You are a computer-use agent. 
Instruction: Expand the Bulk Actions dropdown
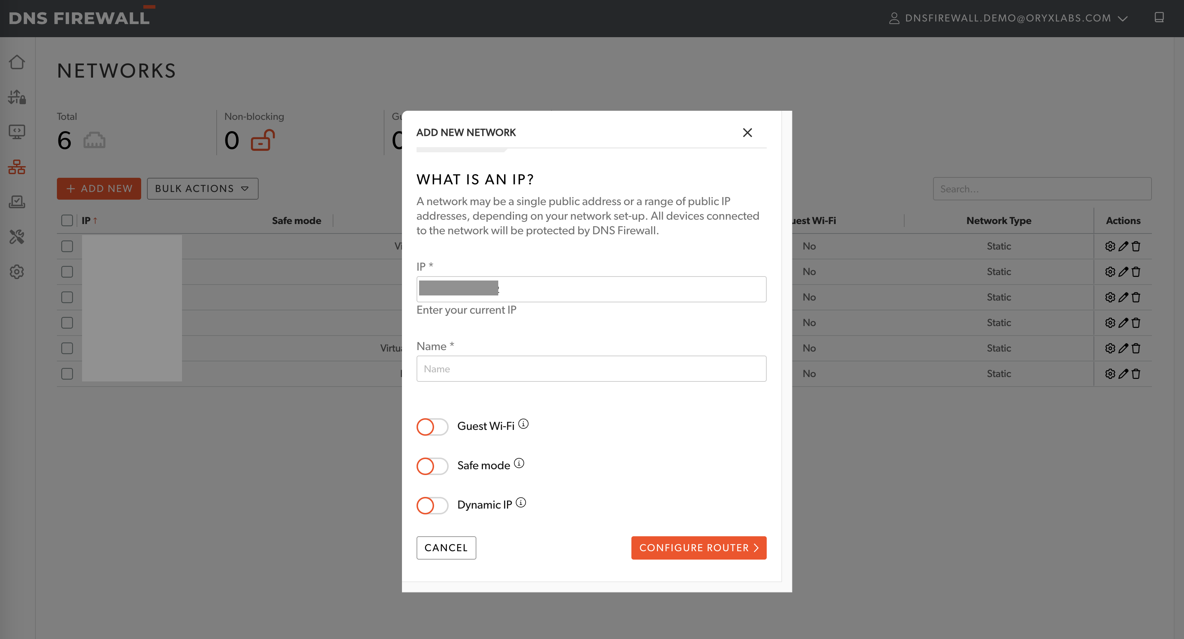(x=202, y=189)
